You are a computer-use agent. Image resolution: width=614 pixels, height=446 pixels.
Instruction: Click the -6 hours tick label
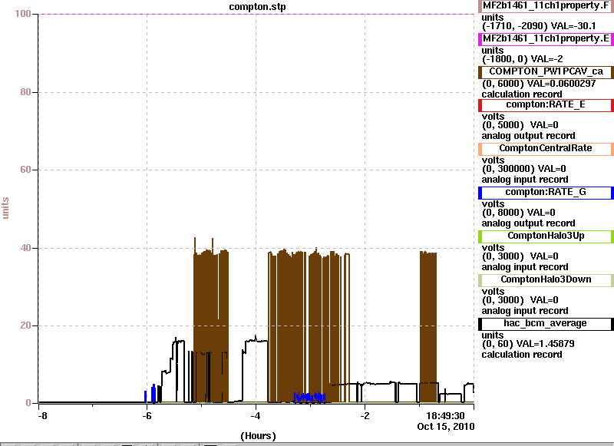coord(147,416)
